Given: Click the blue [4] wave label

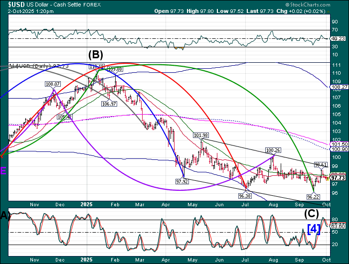Looking at the screenshot, I should click(x=314, y=229).
